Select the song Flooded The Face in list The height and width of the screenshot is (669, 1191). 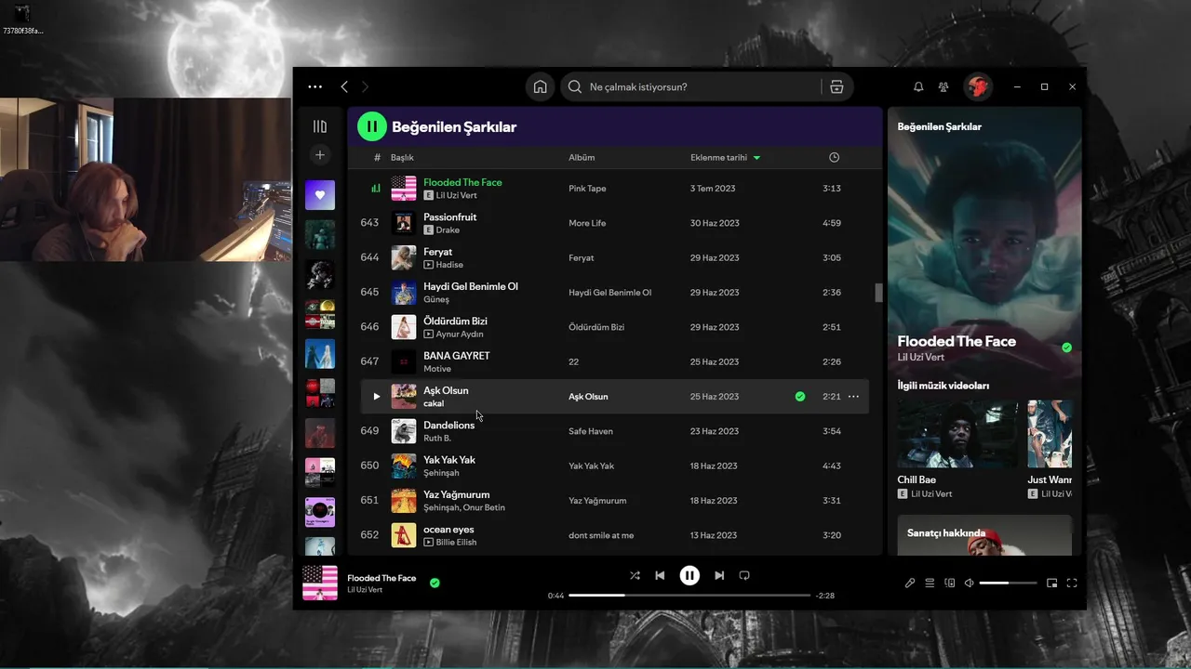(x=462, y=182)
